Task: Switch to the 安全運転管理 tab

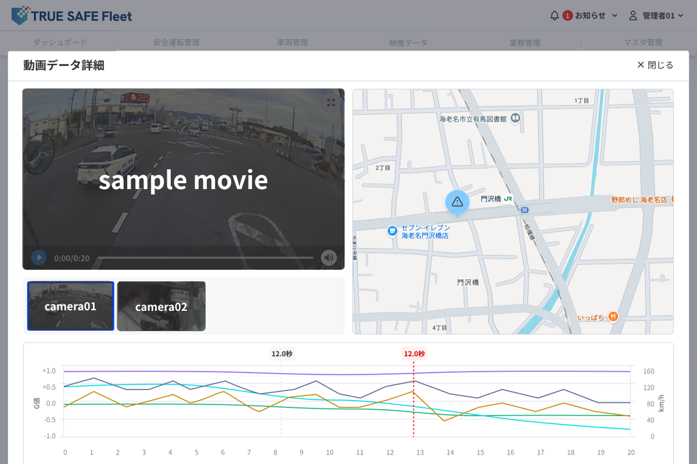Action: click(176, 42)
